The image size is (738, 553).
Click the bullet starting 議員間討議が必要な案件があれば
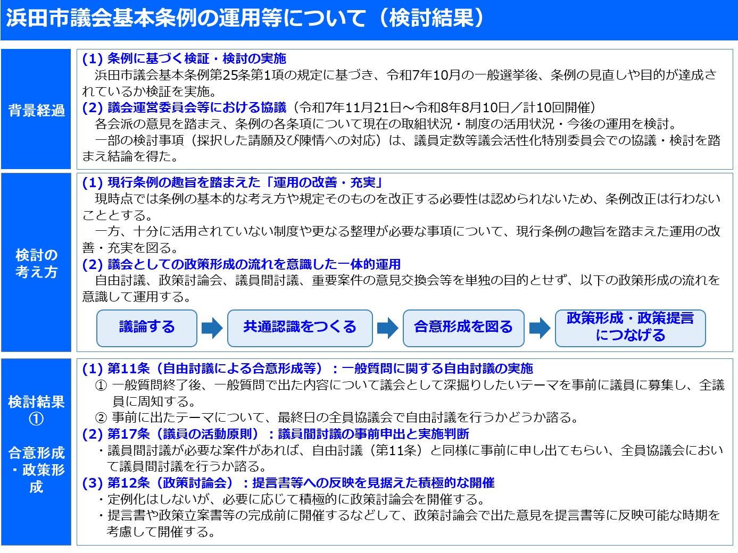(x=410, y=458)
